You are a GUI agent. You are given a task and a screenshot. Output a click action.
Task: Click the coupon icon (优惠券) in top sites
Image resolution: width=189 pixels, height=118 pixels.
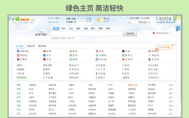click(x=18, y=59)
